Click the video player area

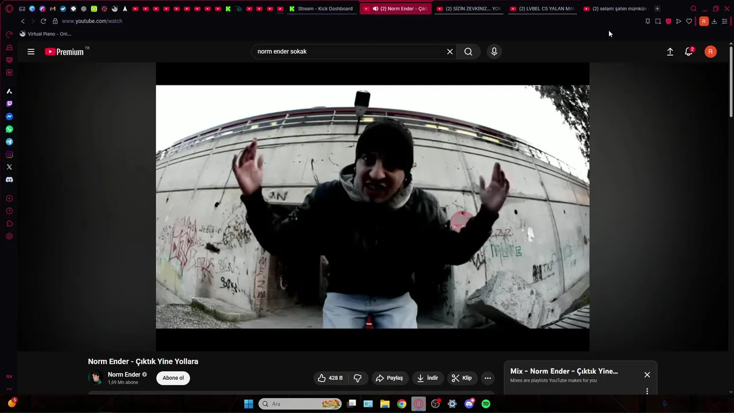pyautogui.click(x=373, y=206)
